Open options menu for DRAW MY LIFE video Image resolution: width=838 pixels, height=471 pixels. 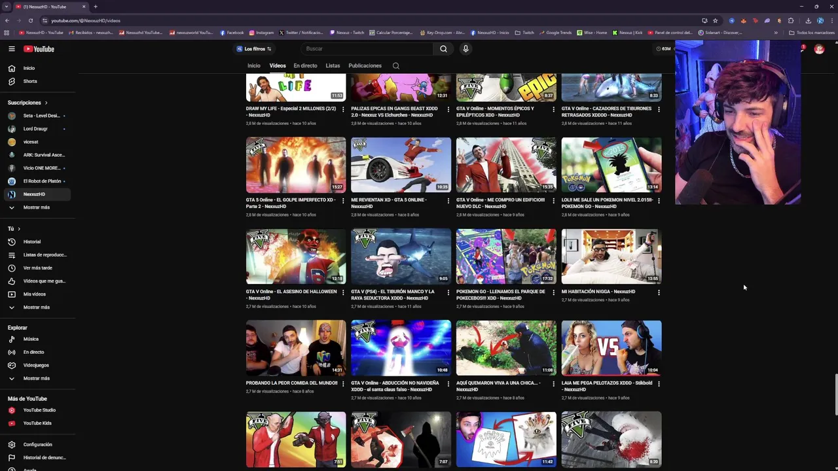click(343, 109)
